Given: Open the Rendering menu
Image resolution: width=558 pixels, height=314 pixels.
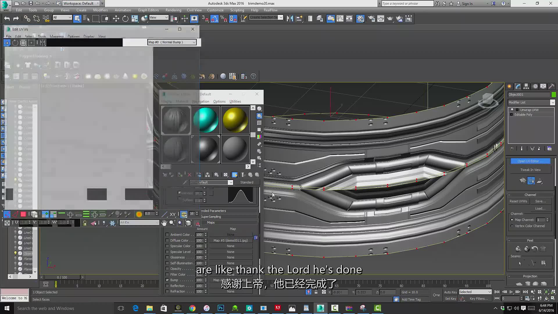Looking at the screenshot, I should [x=173, y=10].
